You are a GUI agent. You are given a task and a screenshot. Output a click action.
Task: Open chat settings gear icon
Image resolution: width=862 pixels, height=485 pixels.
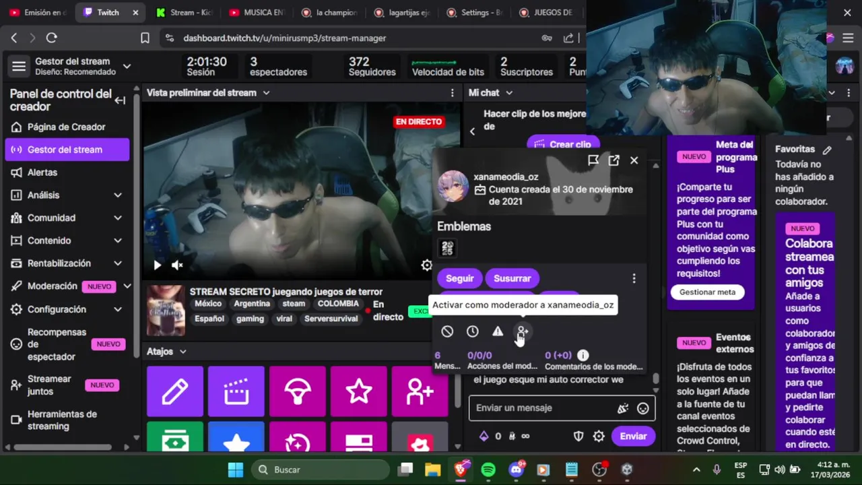[x=599, y=437]
